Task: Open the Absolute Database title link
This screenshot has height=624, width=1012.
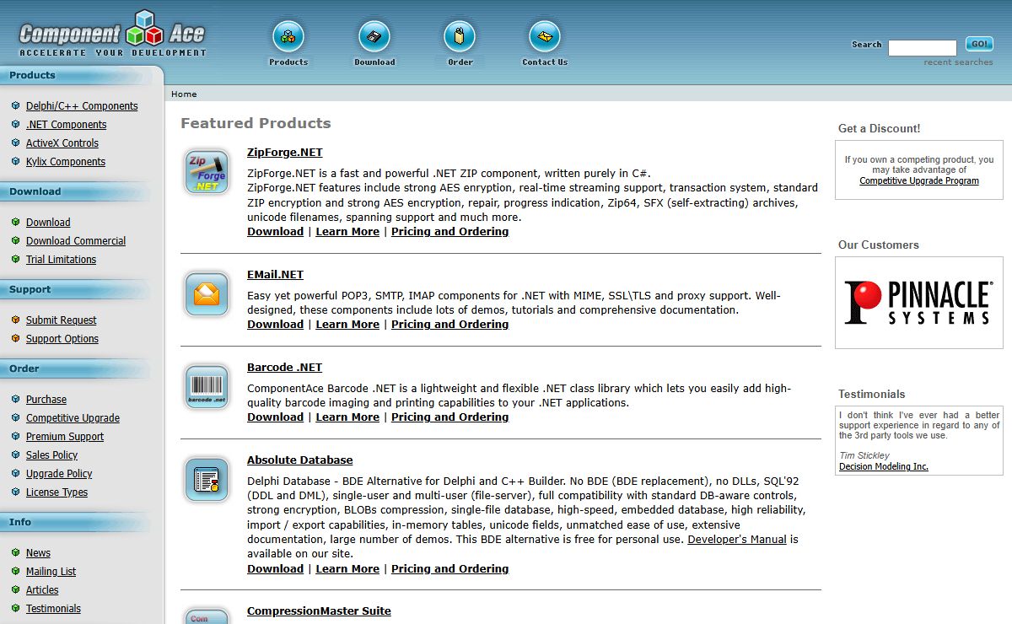Action: [x=299, y=460]
